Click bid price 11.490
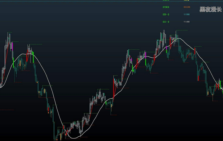Screen dimensions: 223x141 [x=186, y=22]
